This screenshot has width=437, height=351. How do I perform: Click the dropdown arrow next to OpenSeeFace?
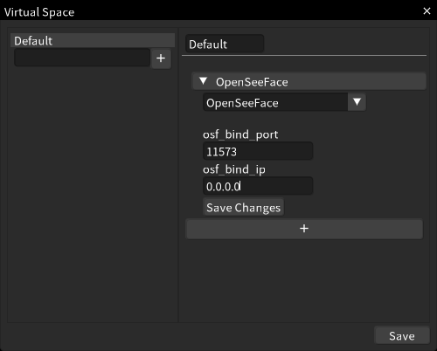point(357,102)
